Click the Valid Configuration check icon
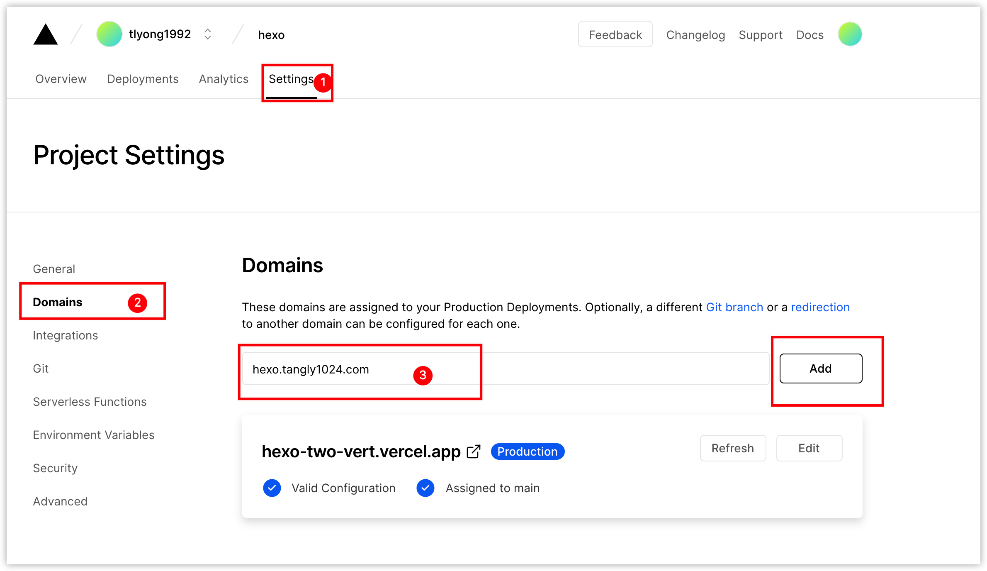The image size is (987, 571). 272,488
